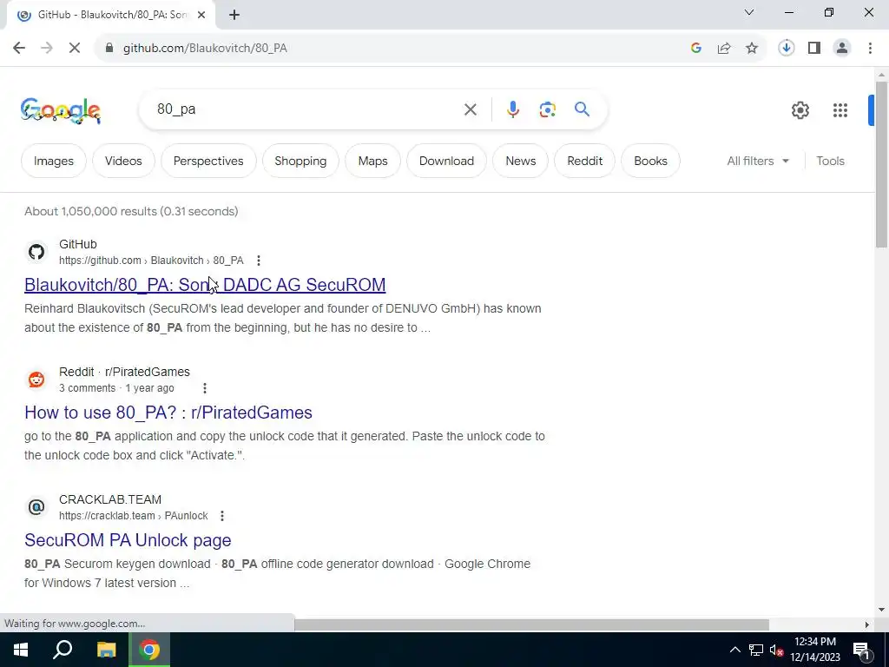Viewport: 889px width, 667px height.
Task: Select 'About 1,050,000 results' text
Action: coord(90,212)
